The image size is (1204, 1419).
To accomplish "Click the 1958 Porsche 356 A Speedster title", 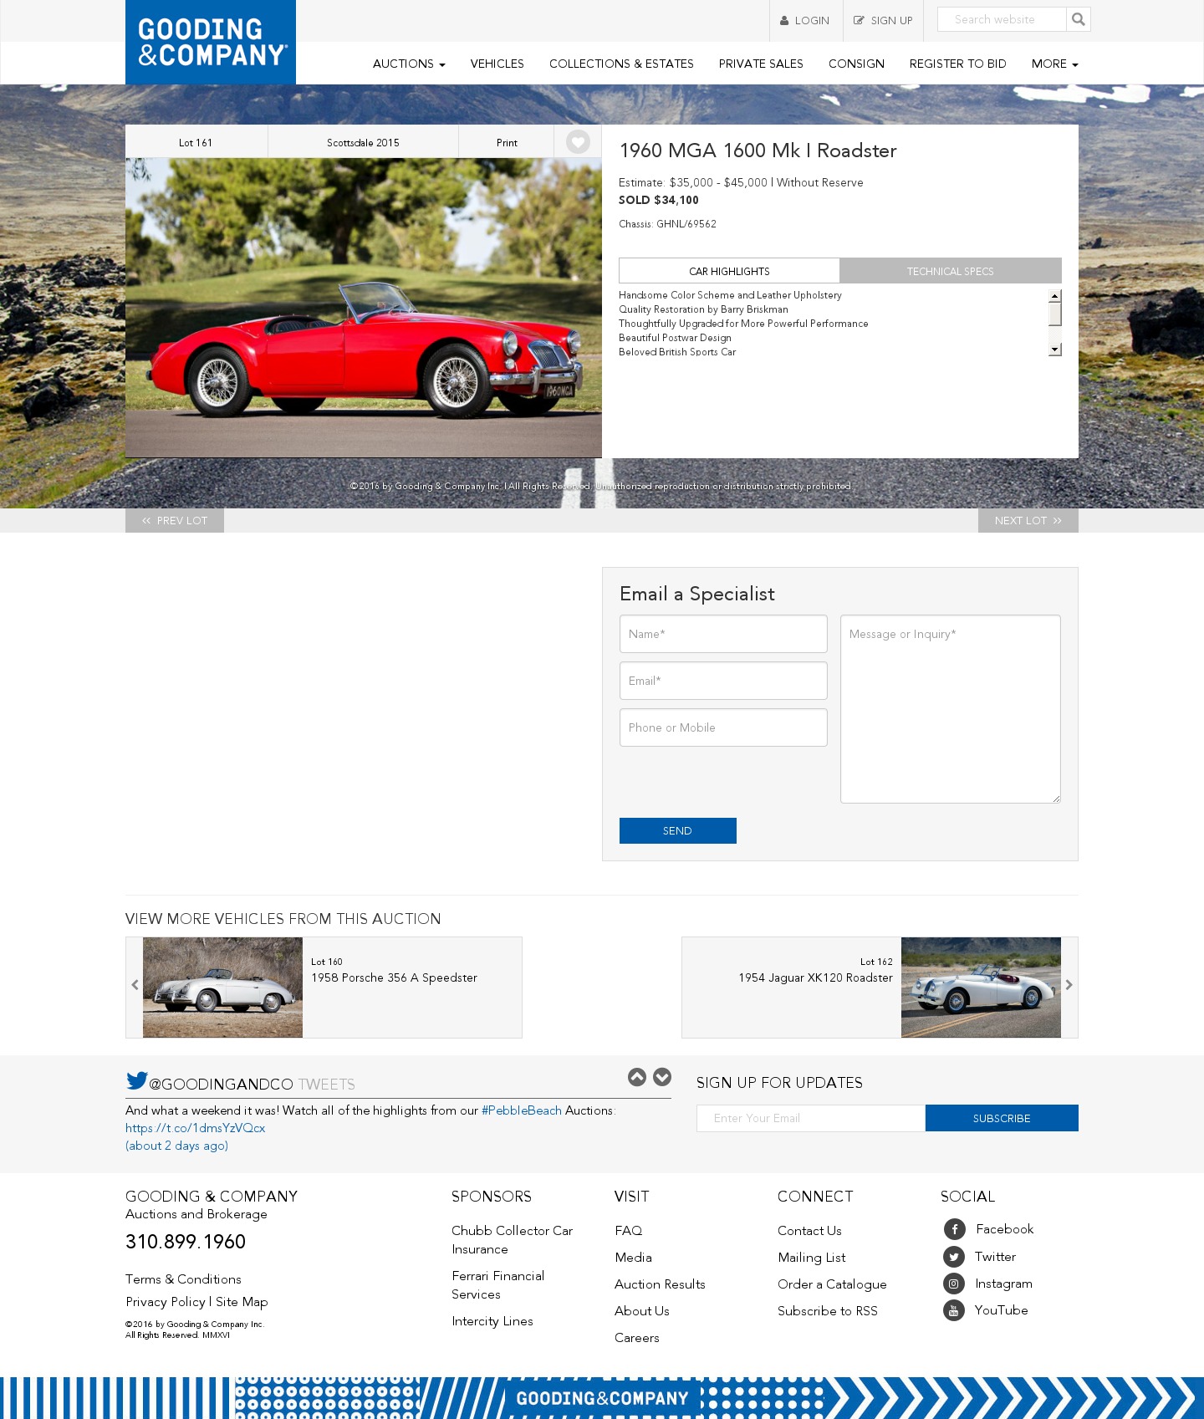I will pos(394,977).
